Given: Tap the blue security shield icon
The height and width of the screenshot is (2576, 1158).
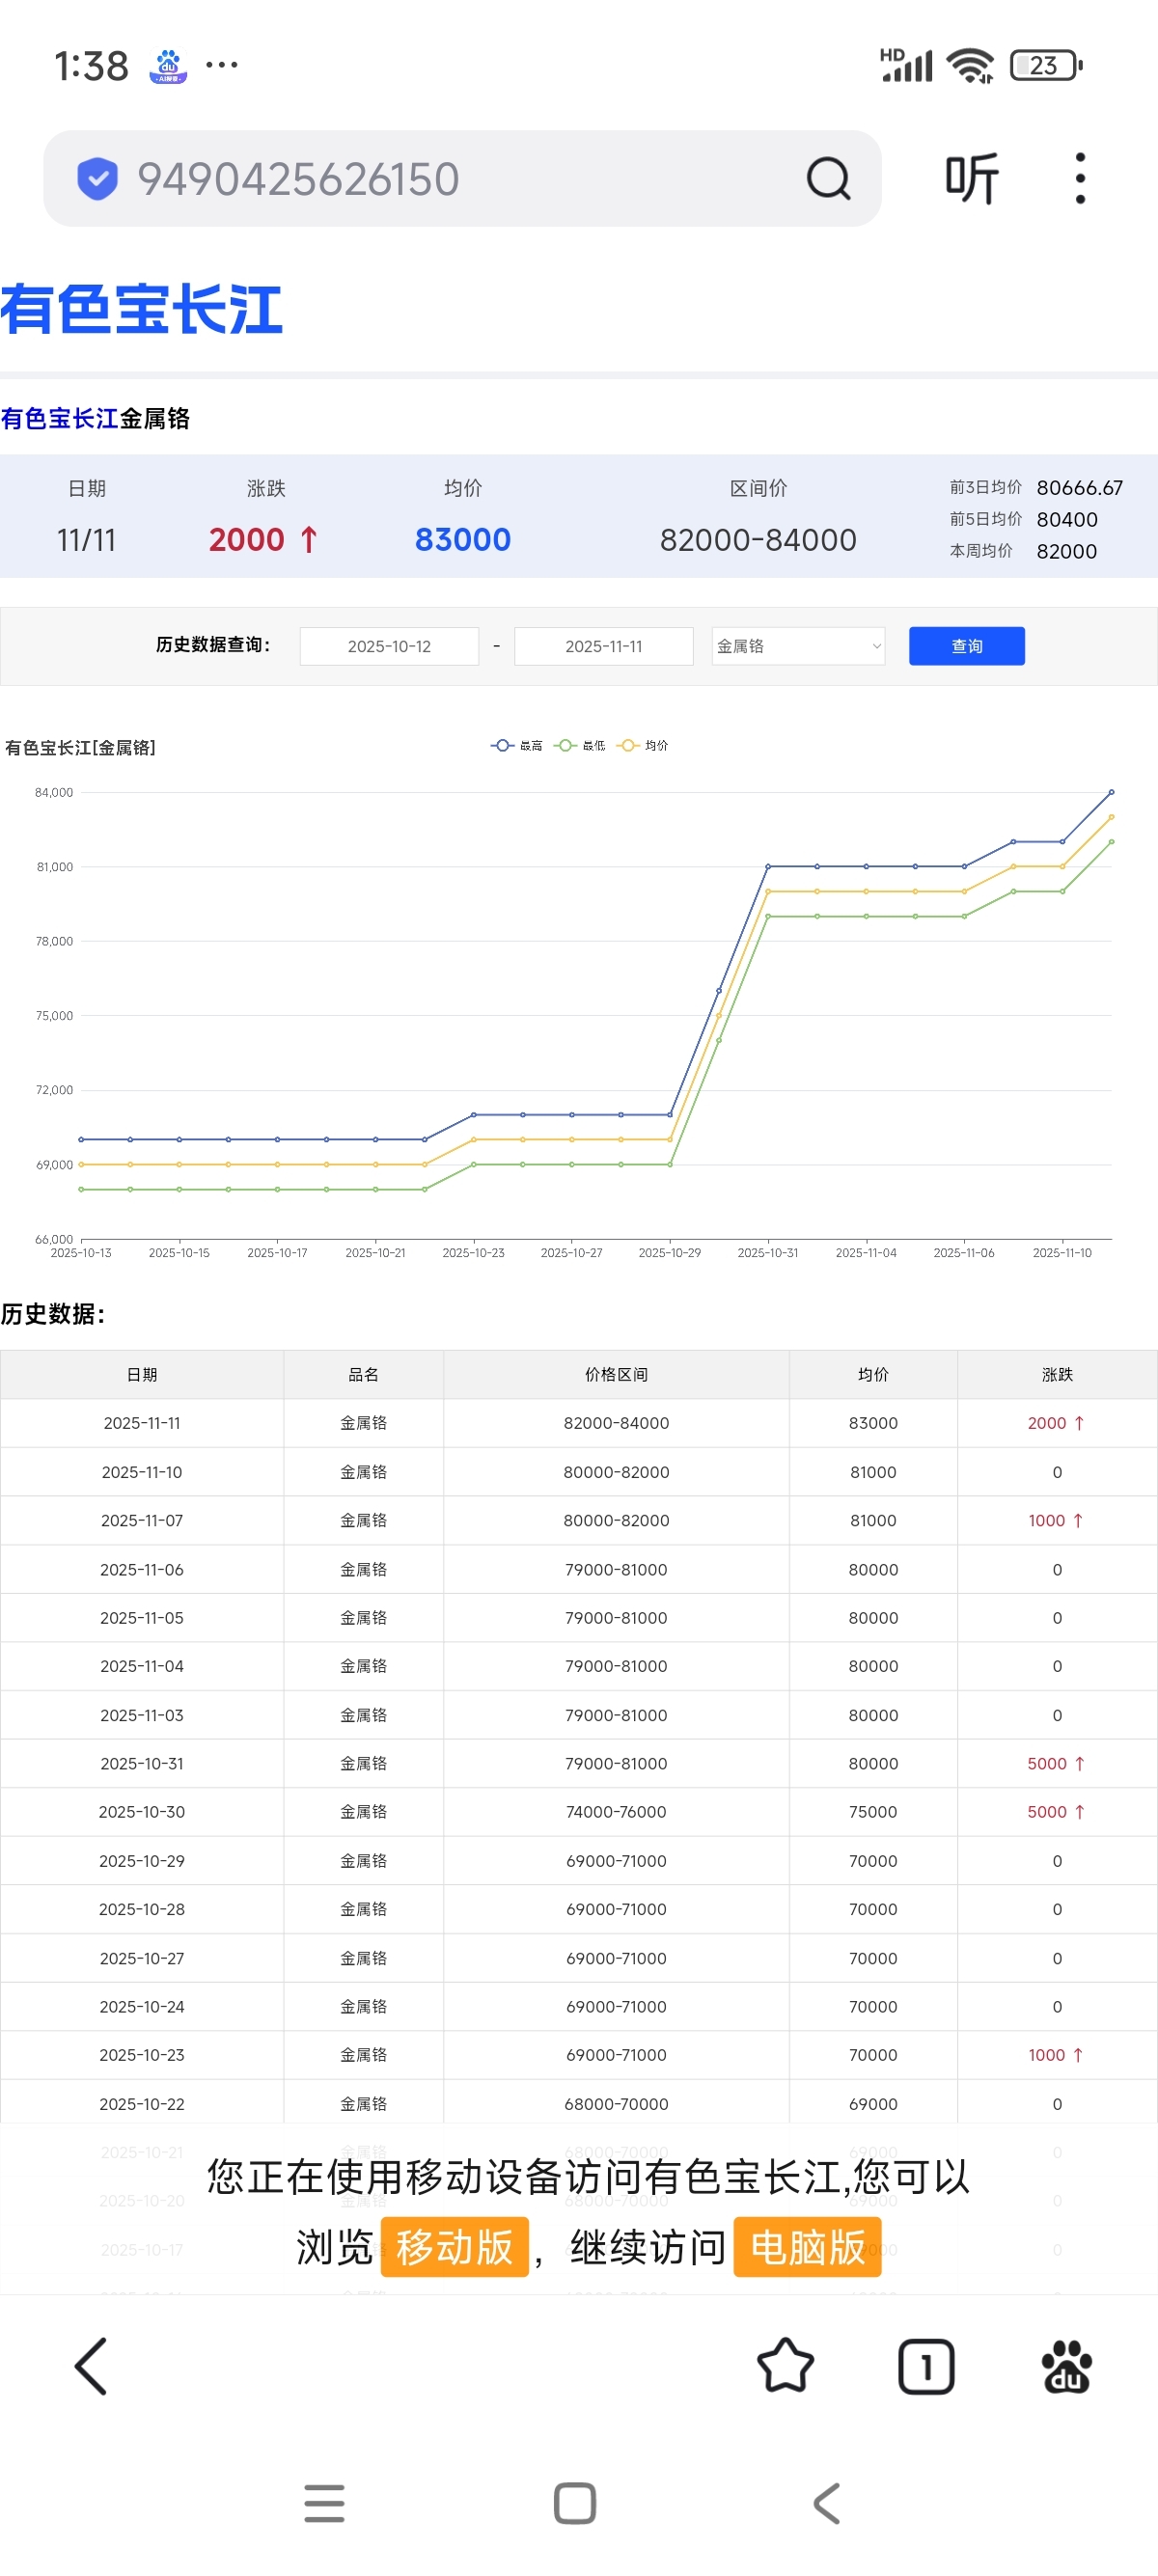Looking at the screenshot, I should [x=98, y=179].
